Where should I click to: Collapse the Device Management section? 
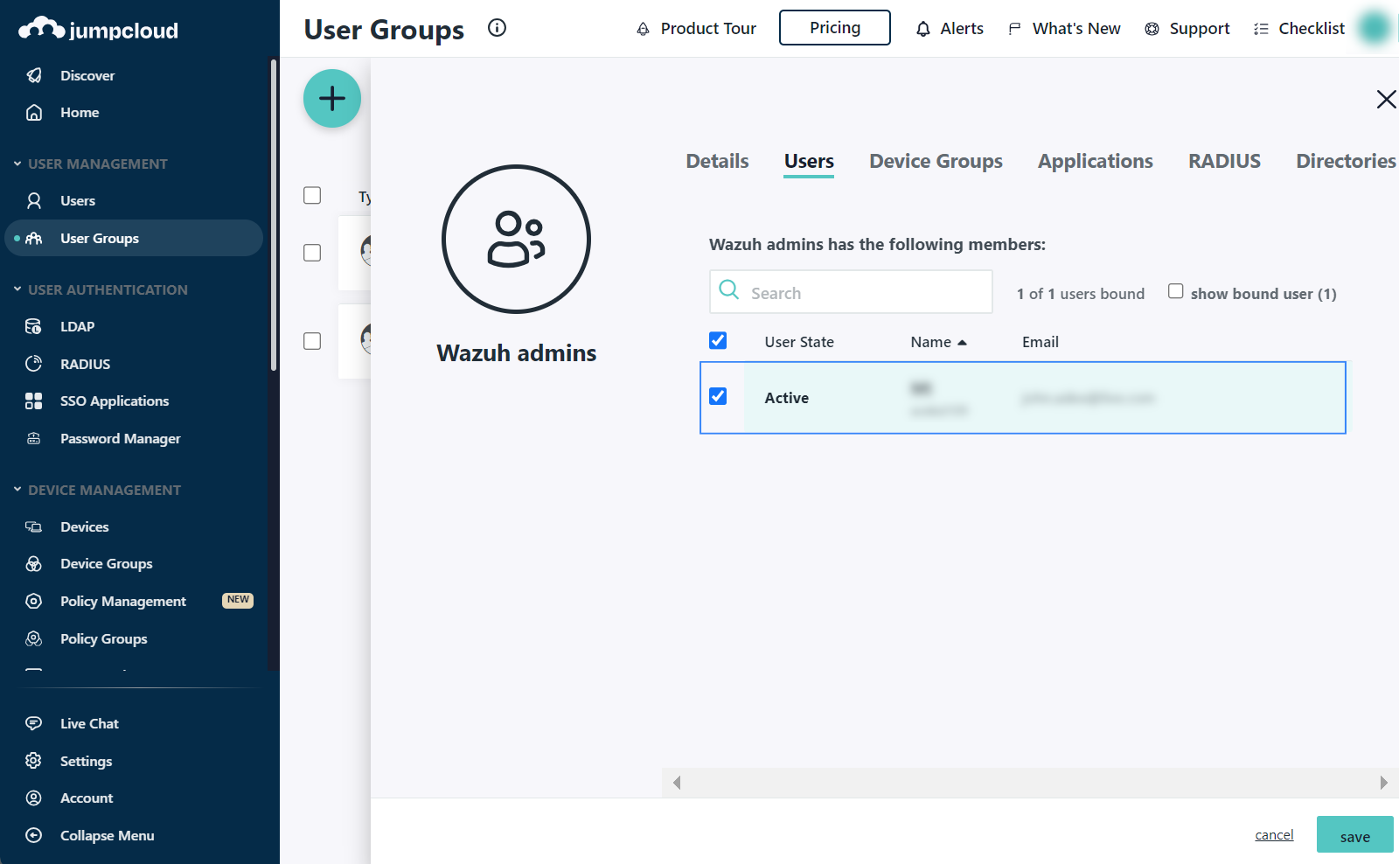coord(17,491)
